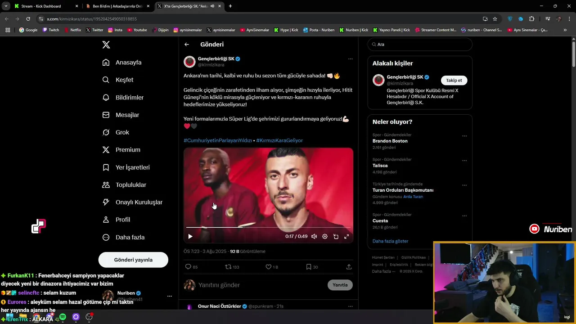Expand video to fullscreen
This screenshot has height=324, width=576.
[x=346, y=236]
